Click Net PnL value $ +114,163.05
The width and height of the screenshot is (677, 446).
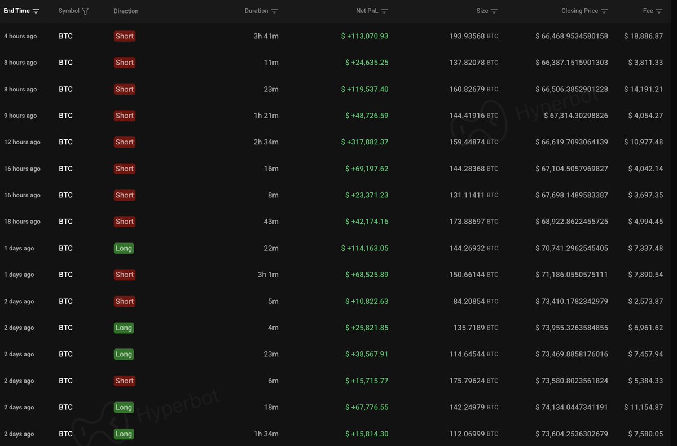(x=364, y=248)
